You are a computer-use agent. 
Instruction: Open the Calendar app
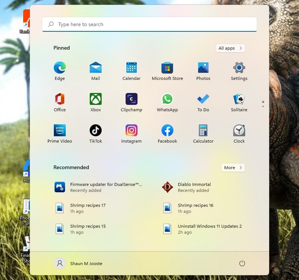[x=132, y=71]
